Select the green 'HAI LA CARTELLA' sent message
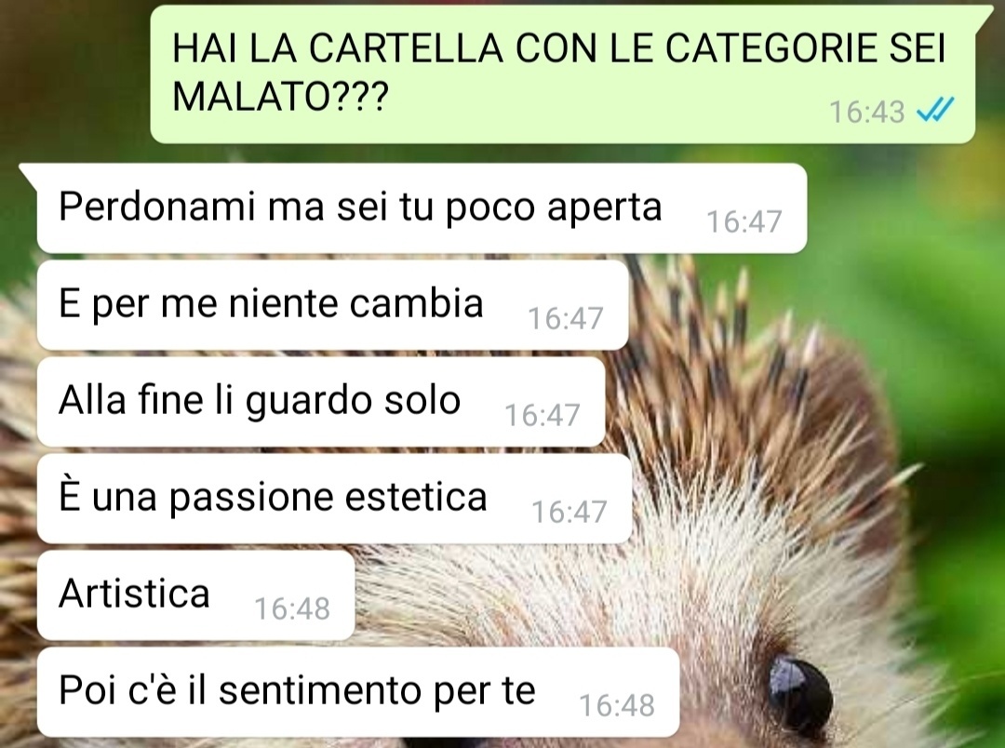 pos(563,74)
